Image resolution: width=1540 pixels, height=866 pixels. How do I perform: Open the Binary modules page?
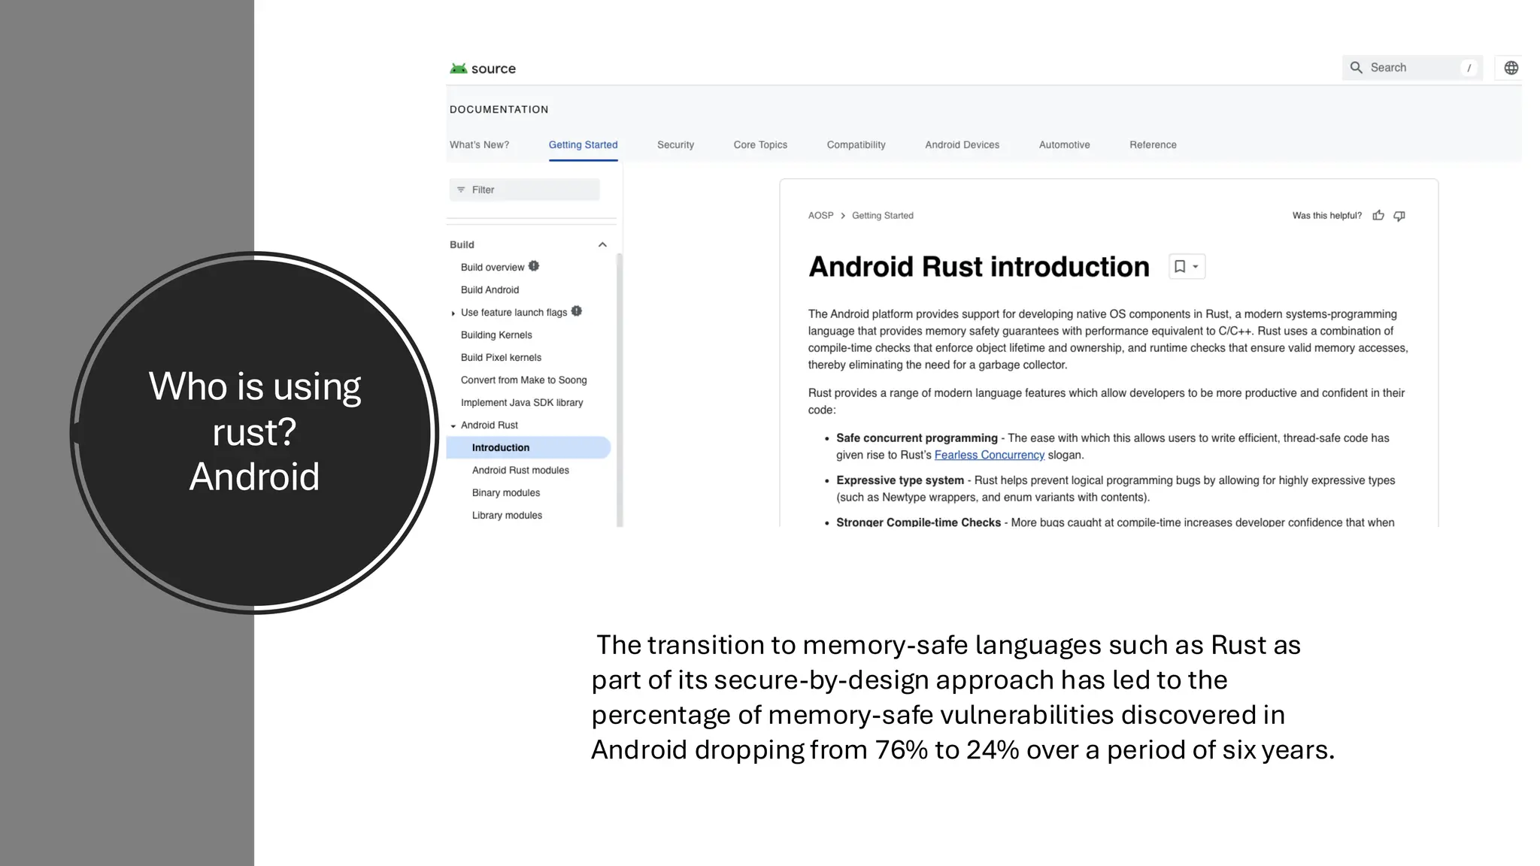(x=506, y=492)
